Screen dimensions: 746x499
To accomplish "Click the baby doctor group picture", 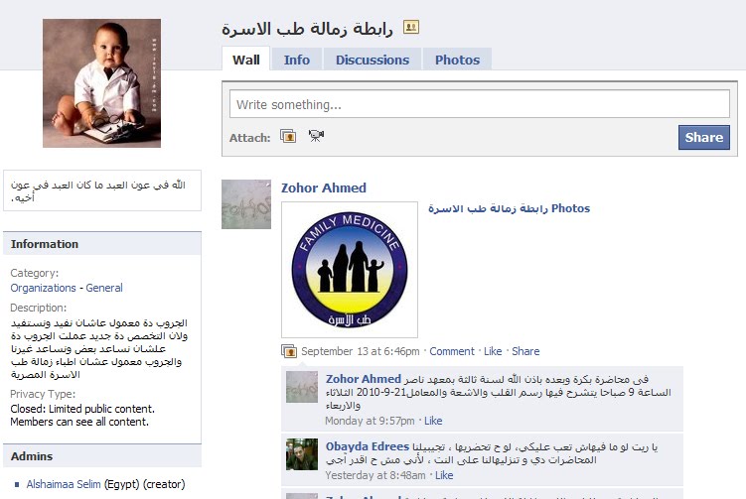I will click(x=101, y=83).
